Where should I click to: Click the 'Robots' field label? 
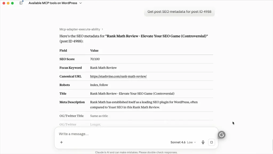point(65,85)
